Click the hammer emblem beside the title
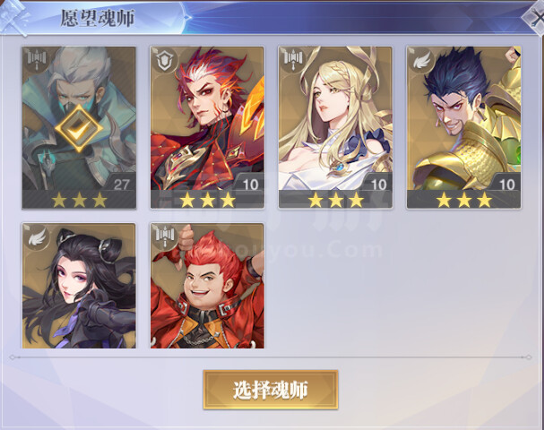 tap(13, 17)
